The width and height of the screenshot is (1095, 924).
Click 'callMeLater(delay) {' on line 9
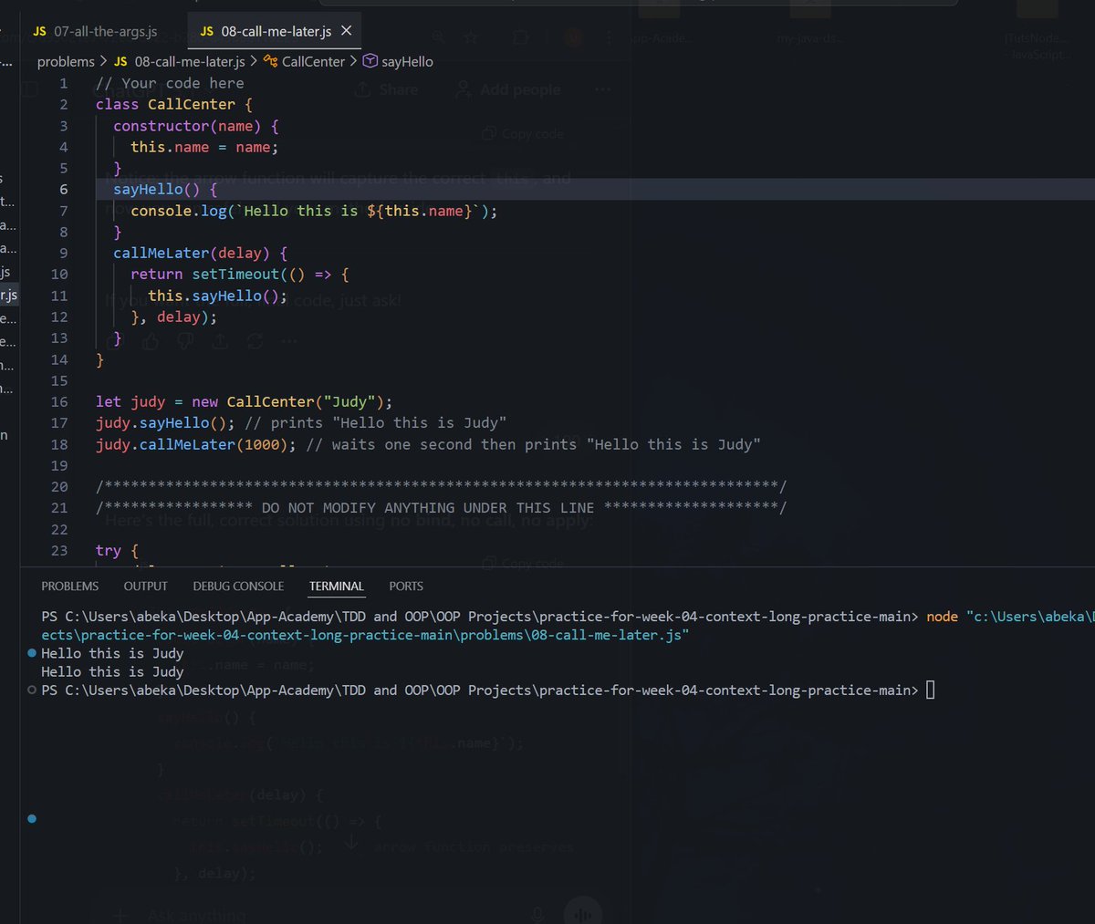201,253
